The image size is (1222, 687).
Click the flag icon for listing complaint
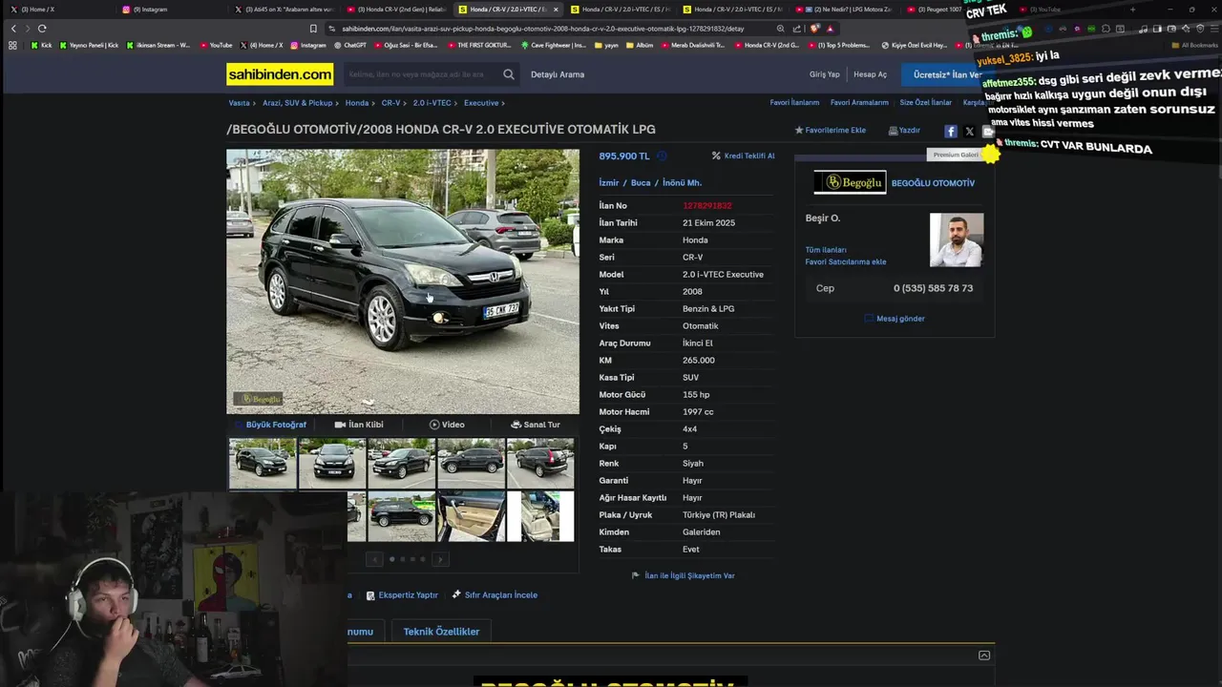[x=636, y=575]
